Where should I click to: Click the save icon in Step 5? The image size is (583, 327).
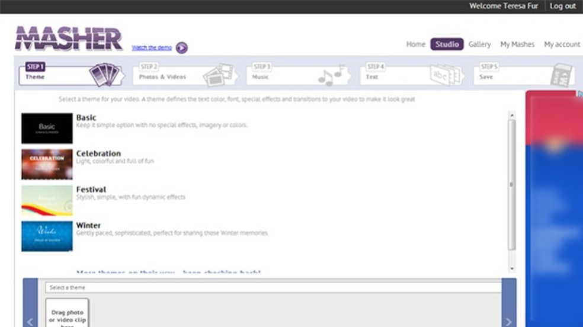pyautogui.click(x=561, y=75)
